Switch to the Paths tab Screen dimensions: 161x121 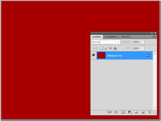(125, 37)
